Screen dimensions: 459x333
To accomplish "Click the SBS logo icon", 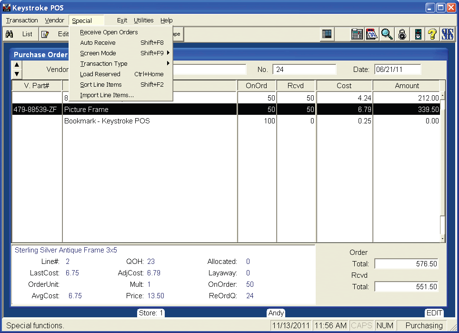I will [x=448, y=34].
